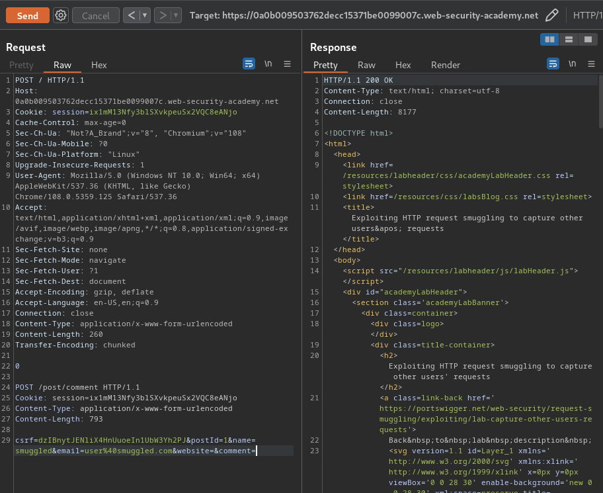Select the Response Raw tab
Image resolution: width=603 pixels, height=493 pixels.
pos(366,65)
